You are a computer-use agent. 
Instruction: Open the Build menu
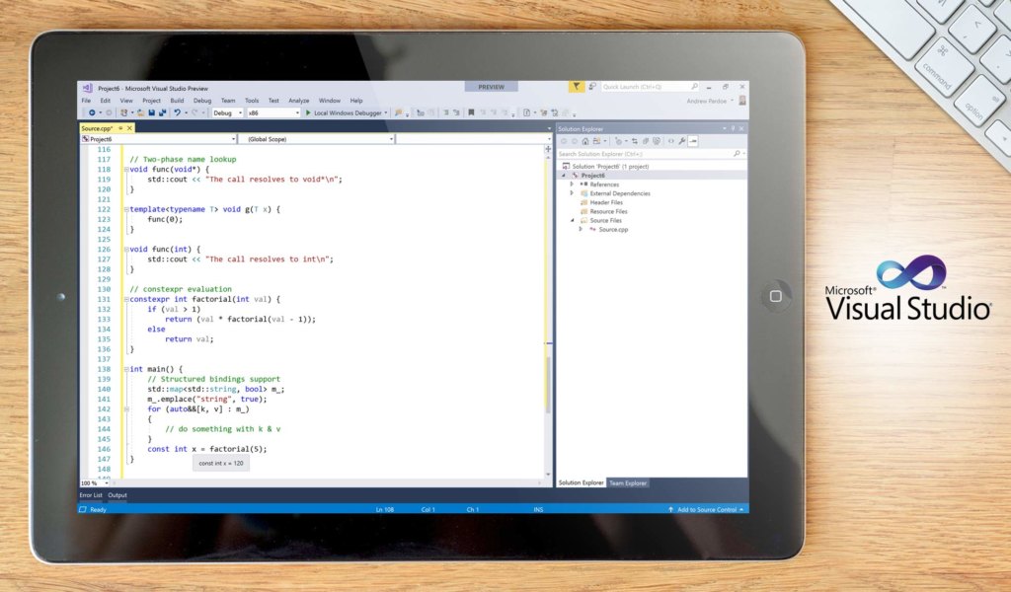point(176,100)
